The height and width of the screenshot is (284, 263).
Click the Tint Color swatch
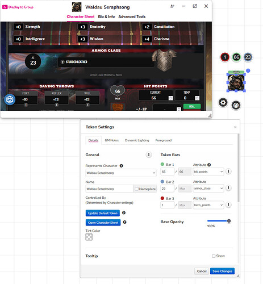click(x=89, y=237)
